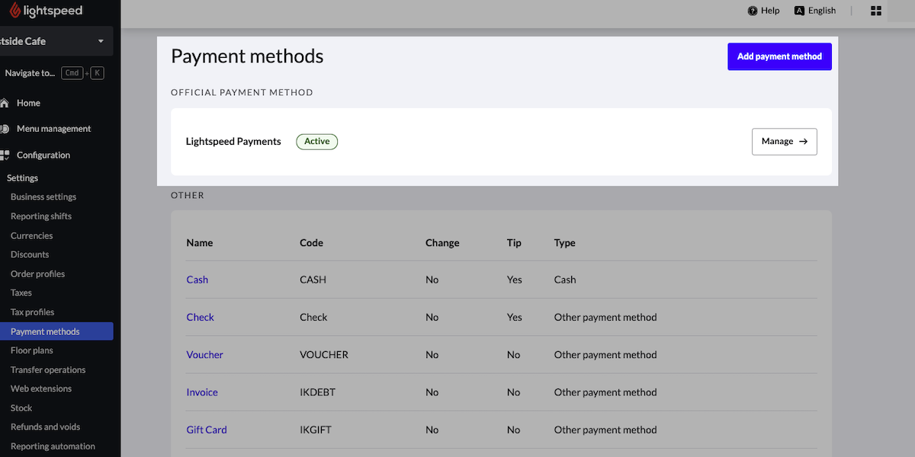
Task: Open Discounts settings
Action: pyautogui.click(x=30, y=254)
